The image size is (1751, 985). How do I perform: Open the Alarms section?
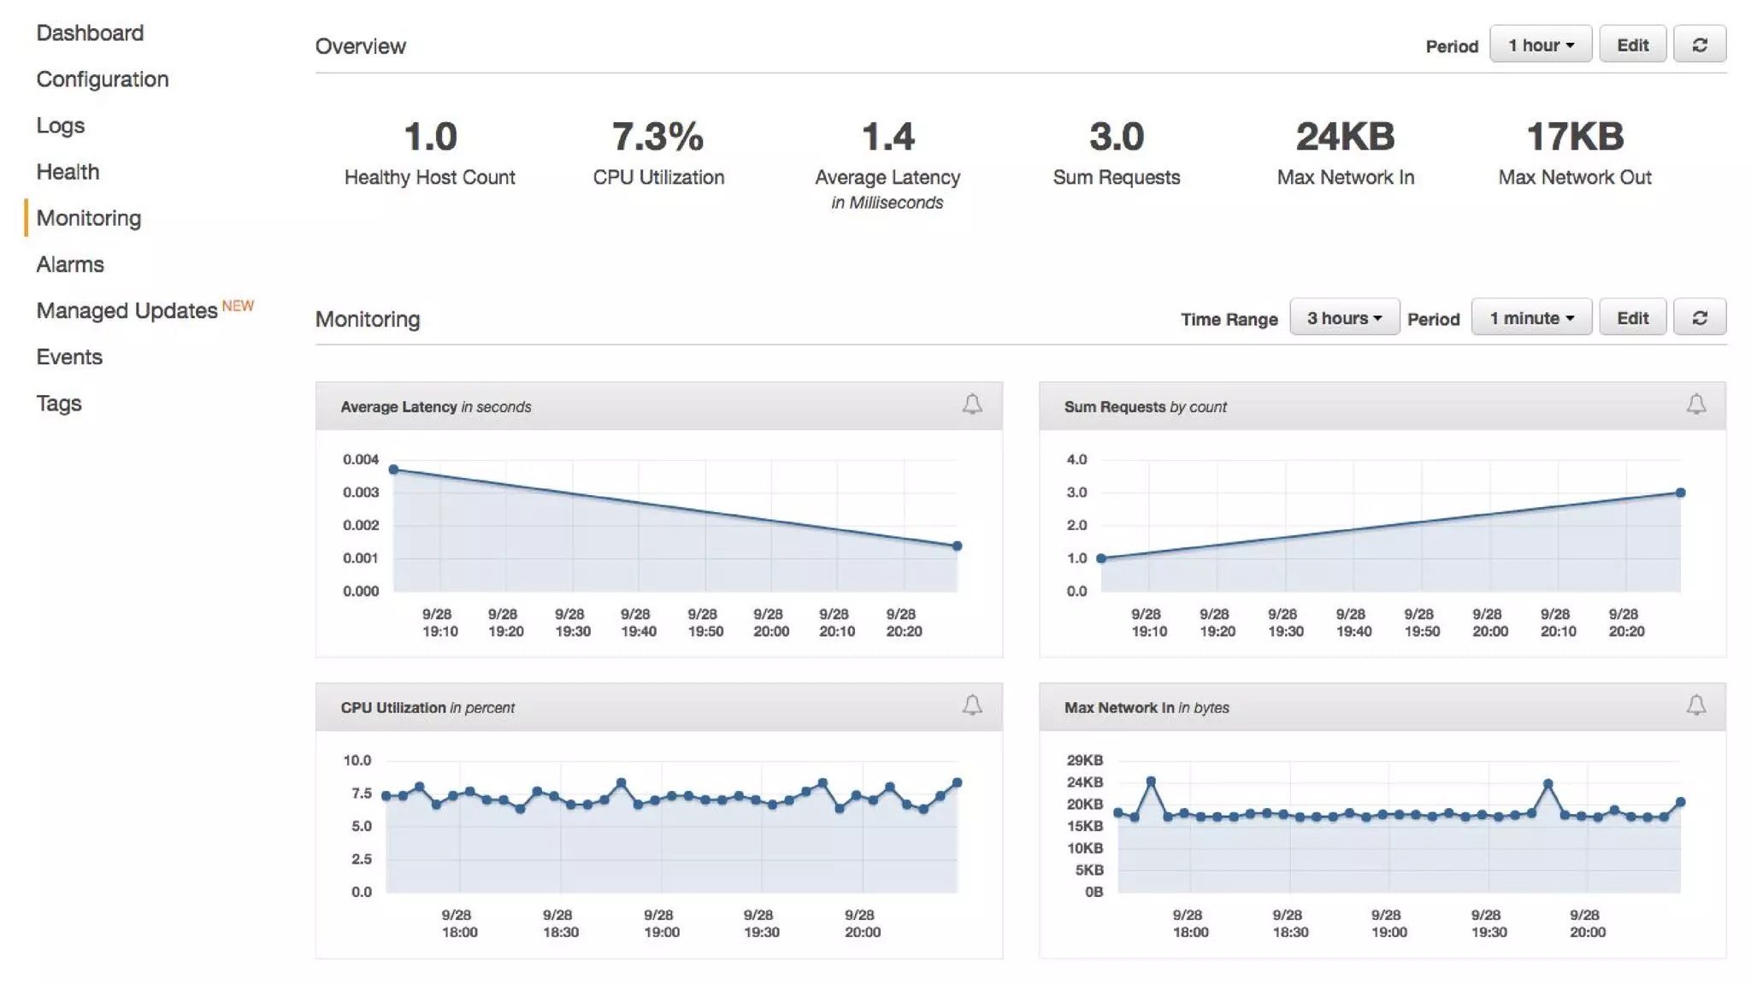coord(70,264)
